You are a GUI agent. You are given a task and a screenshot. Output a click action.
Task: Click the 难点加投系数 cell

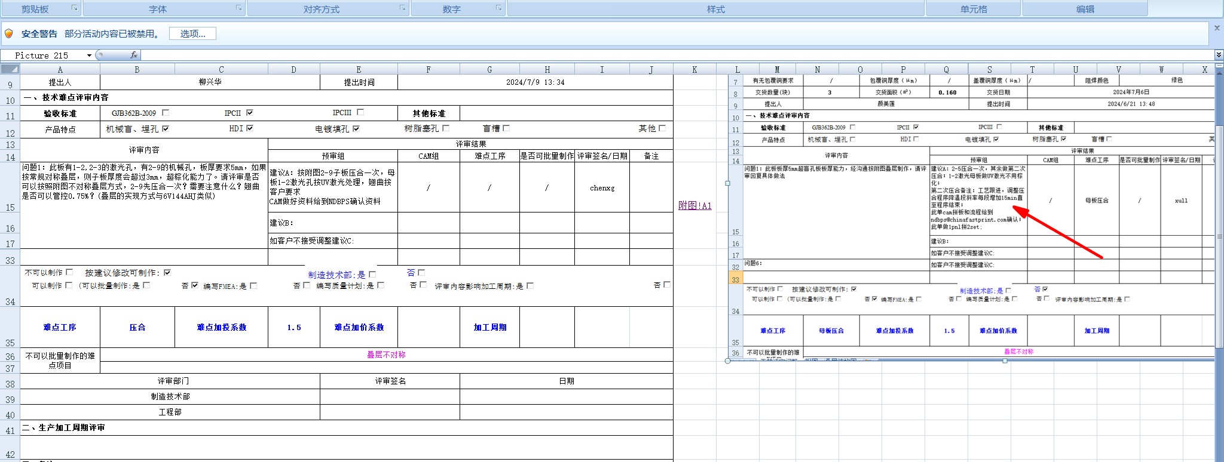[x=221, y=327]
